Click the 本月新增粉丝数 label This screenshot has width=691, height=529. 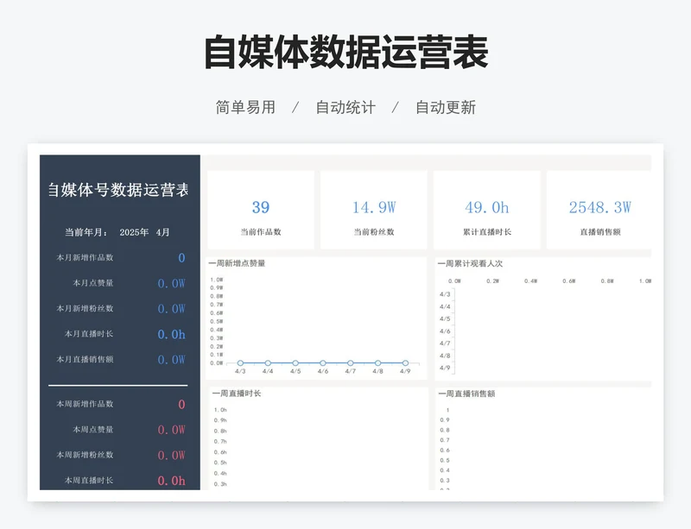pos(85,308)
